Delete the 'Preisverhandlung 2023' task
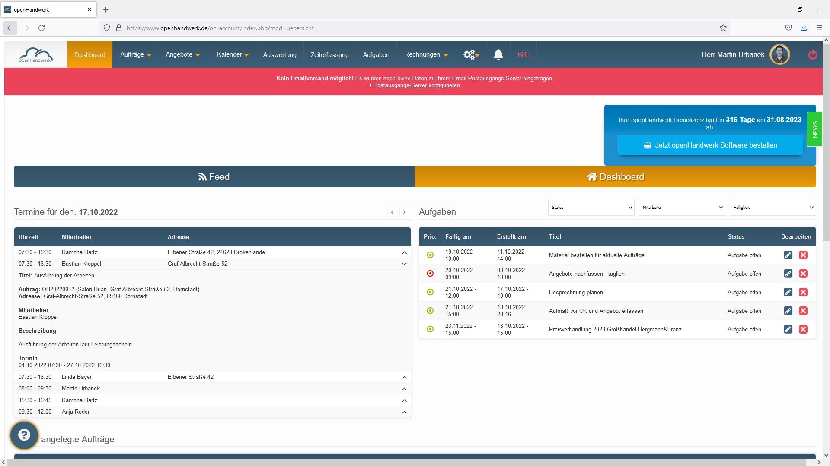This screenshot has width=830, height=466. 803,329
